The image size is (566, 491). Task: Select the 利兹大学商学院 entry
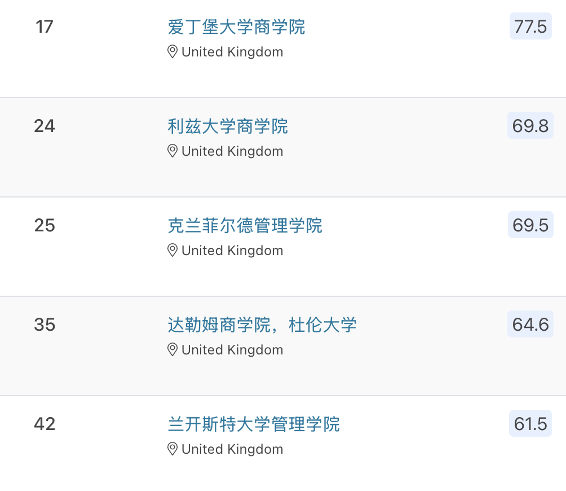(x=227, y=126)
